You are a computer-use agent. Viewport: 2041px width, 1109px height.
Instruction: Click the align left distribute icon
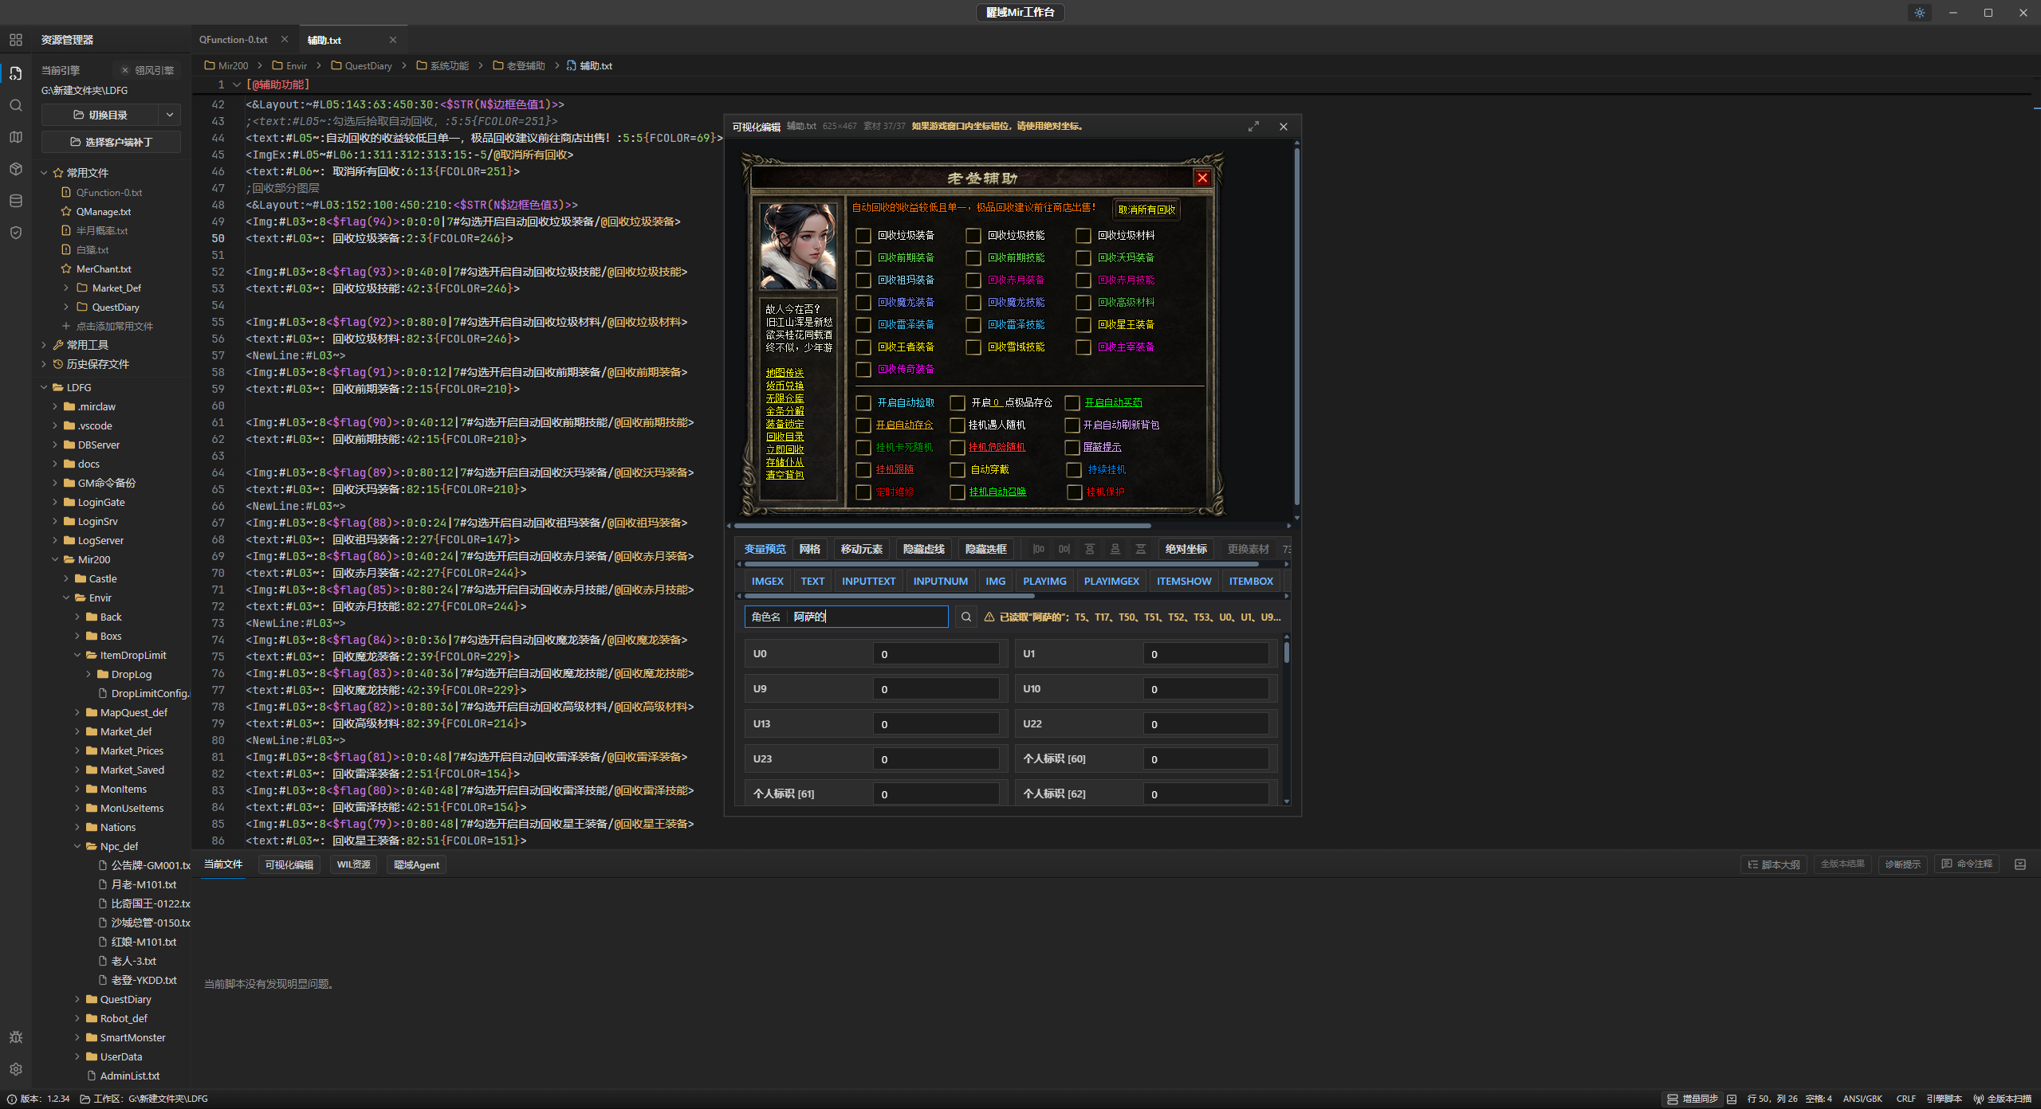pos(1039,549)
